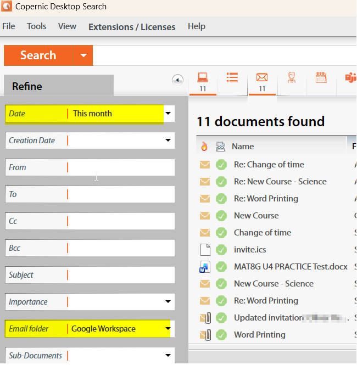Click the Word icon for MAT8G U4 PRACTICE Test.docx
Viewport: 357px width, 365px height.
pyautogui.click(x=204, y=267)
